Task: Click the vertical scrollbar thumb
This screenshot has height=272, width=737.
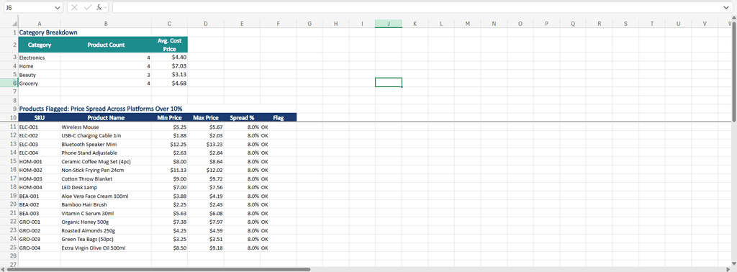Action: point(734,71)
